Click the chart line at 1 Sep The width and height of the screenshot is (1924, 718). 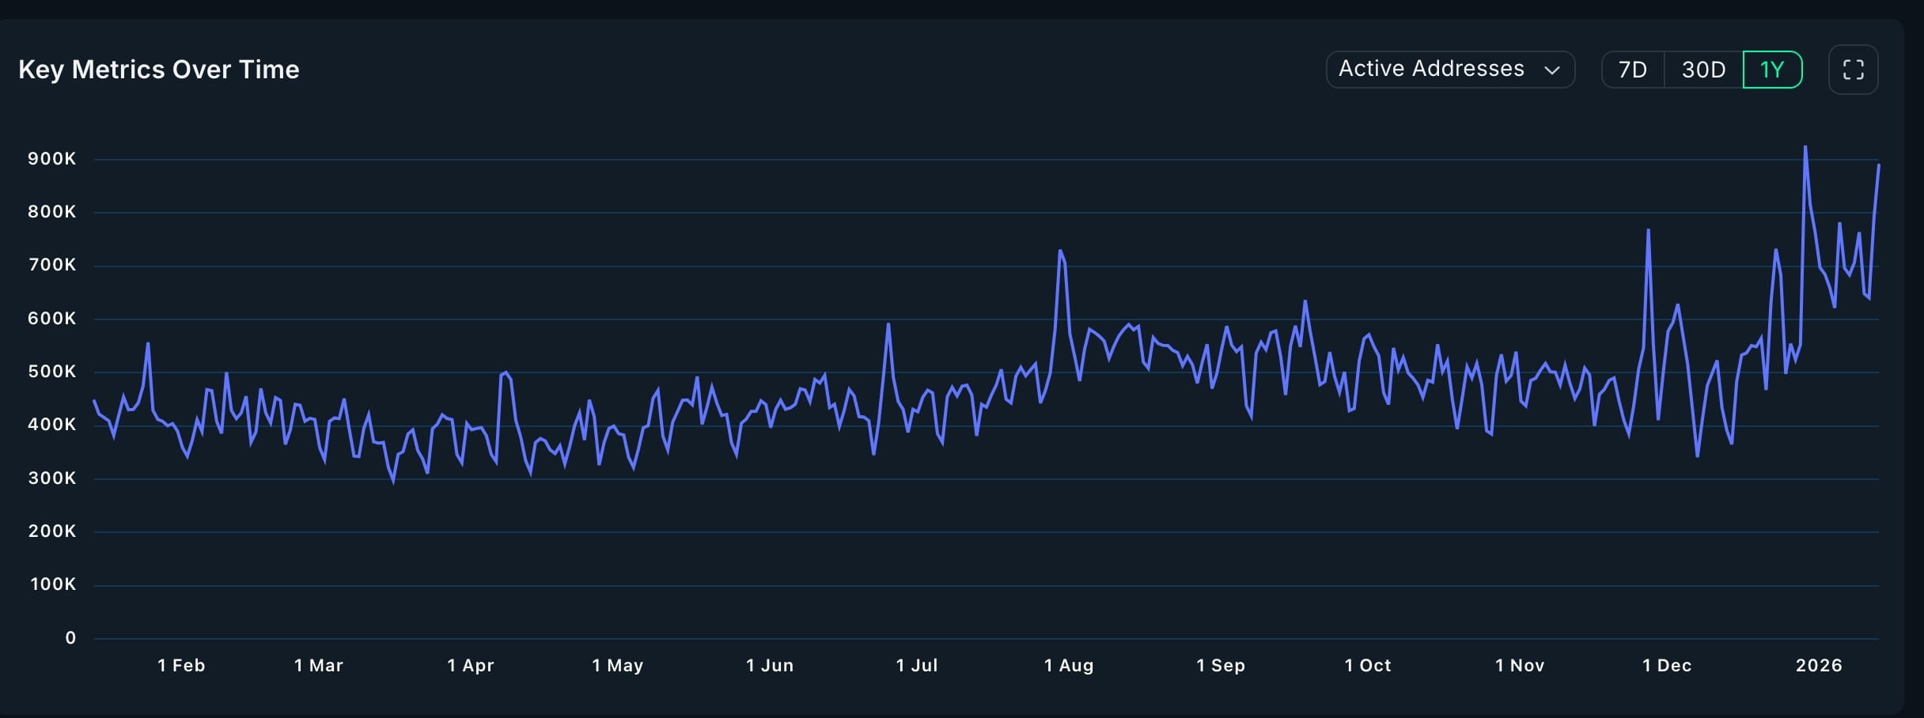point(1221,340)
